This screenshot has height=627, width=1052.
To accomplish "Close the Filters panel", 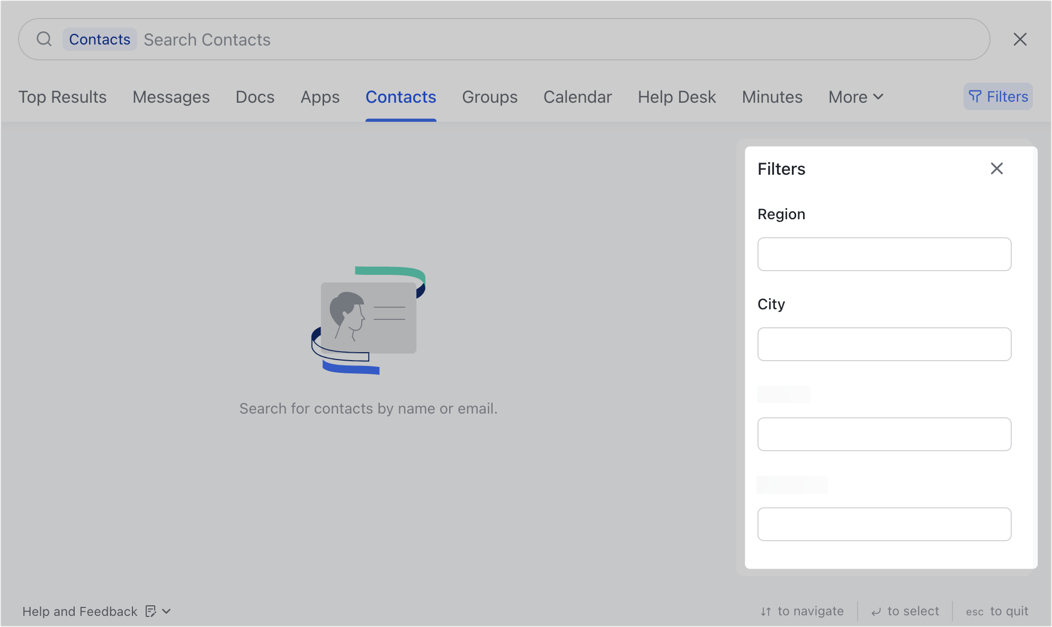I will coord(996,168).
